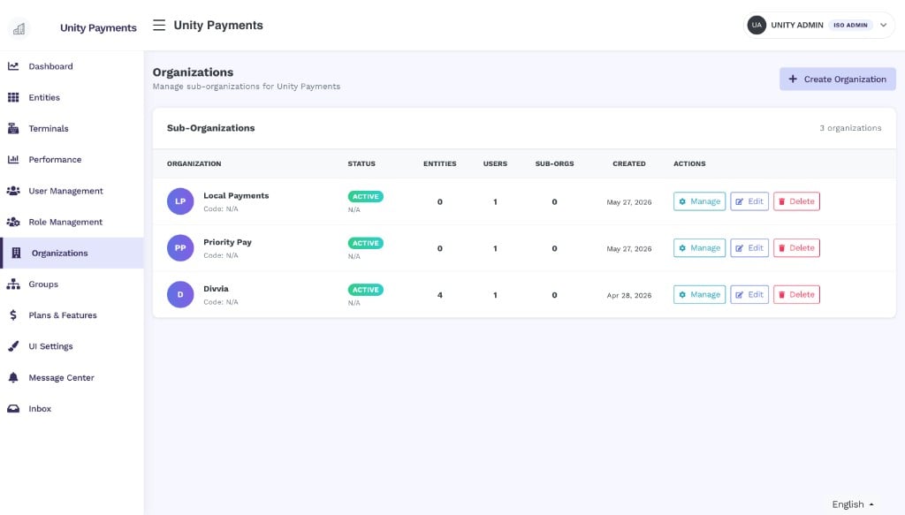Open Plans & Features
The height and width of the screenshot is (515, 905).
[72, 315]
